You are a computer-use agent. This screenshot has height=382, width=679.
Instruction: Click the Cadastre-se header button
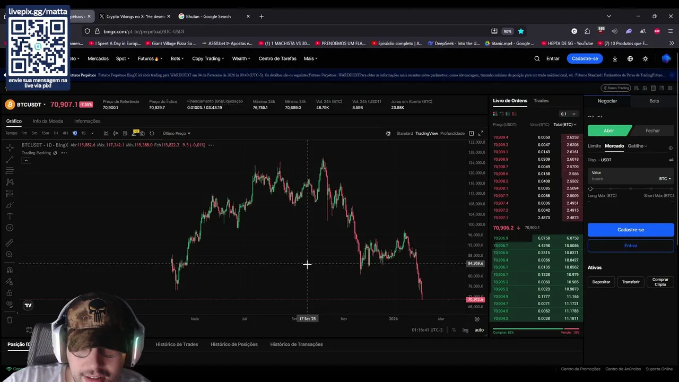point(585,58)
